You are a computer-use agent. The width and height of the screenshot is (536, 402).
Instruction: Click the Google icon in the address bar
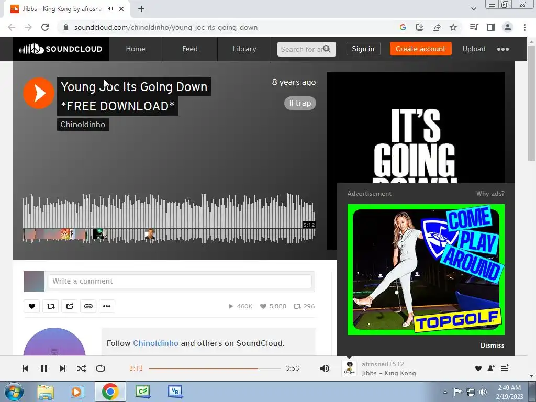tap(403, 27)
